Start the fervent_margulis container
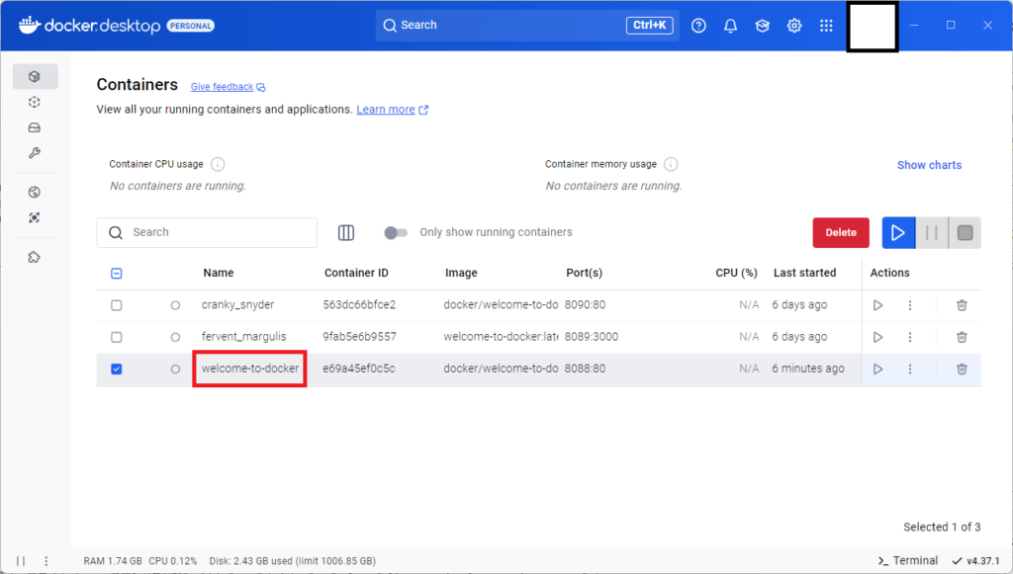The height and width of the screenshot is (574, 1013). pyautogui.click(x=878, y=337)
